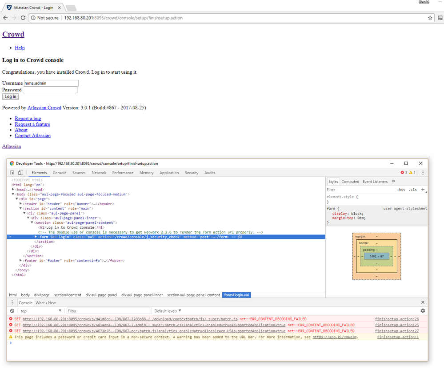Viewport: 444px width, 373px height.
Task: Open the Performance tab
Action: (x=123, y=173)
